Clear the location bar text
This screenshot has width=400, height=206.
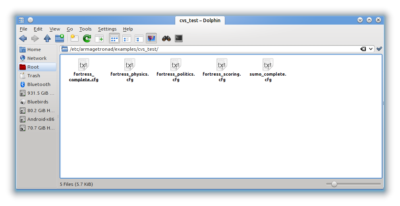point(363,49)
